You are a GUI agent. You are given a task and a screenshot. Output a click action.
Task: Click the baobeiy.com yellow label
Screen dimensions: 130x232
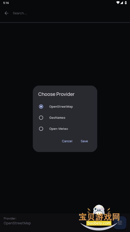(x=99, y=223)
